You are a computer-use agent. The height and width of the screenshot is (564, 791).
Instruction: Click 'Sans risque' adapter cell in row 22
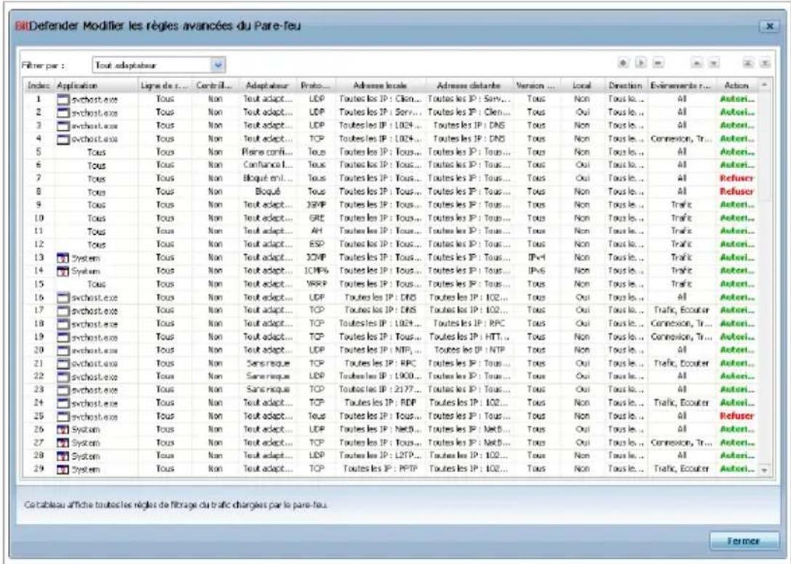(x=268, y=376)
